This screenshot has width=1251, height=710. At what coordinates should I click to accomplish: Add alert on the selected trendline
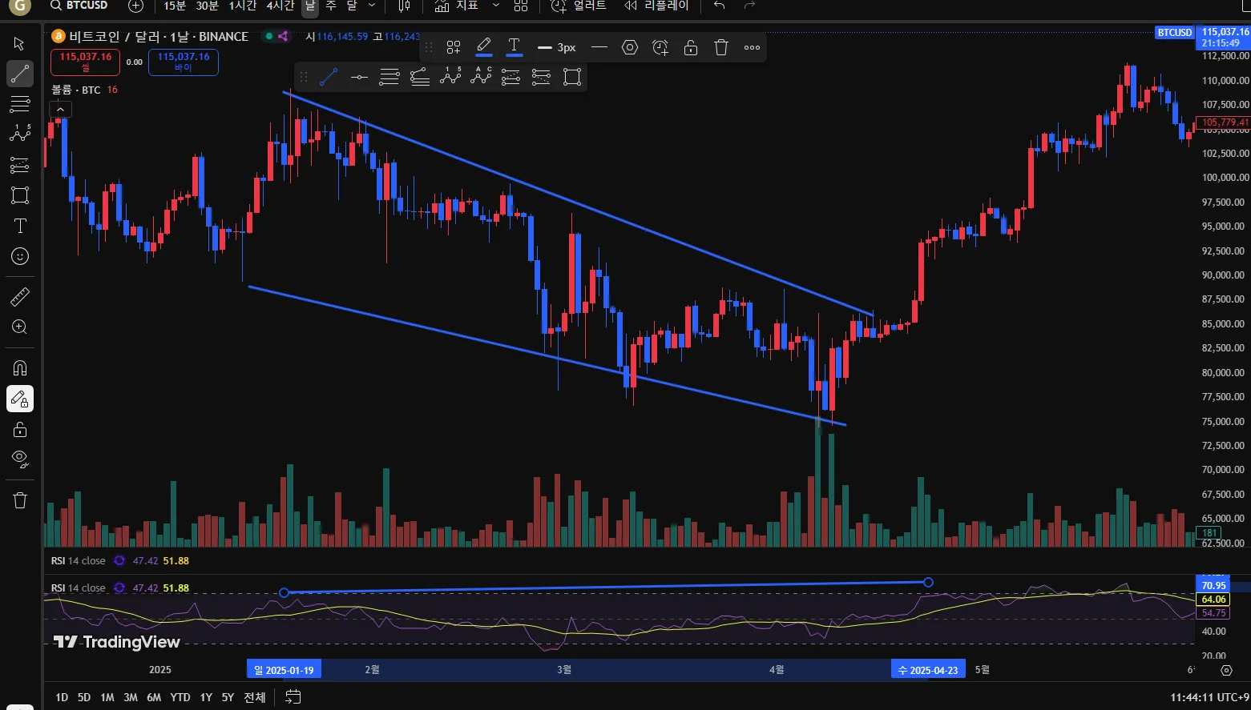pyautogui.click(x=660, y=47)
